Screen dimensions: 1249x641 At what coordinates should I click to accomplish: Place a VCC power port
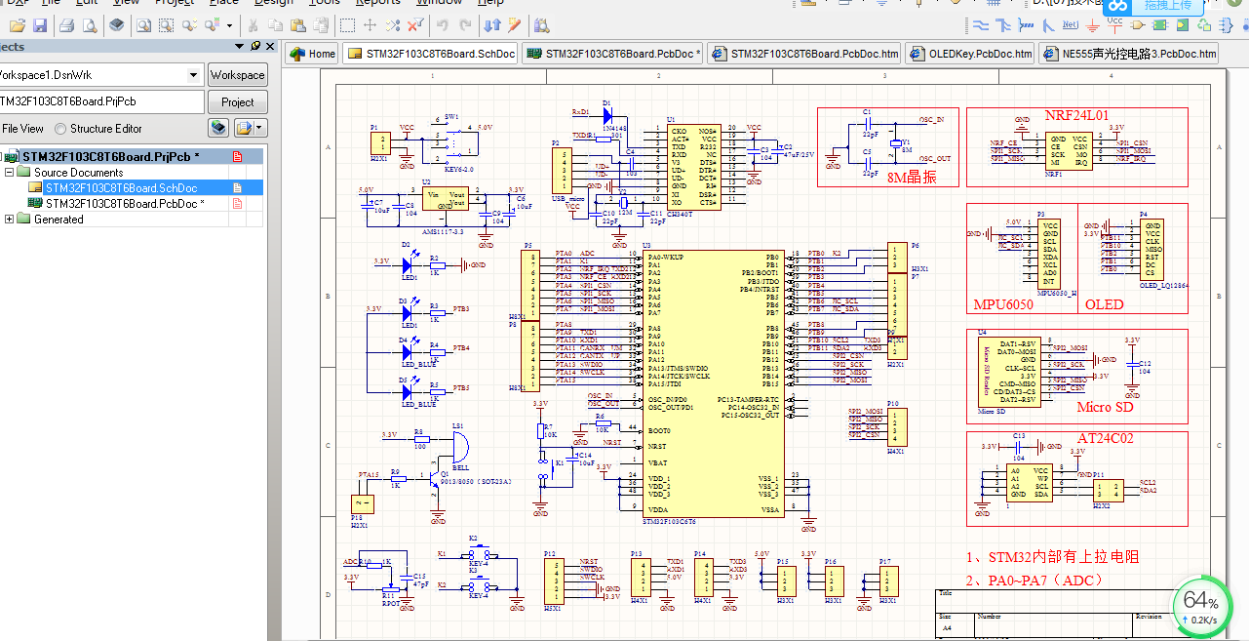pyautogui.click(x=1114, y=25)
